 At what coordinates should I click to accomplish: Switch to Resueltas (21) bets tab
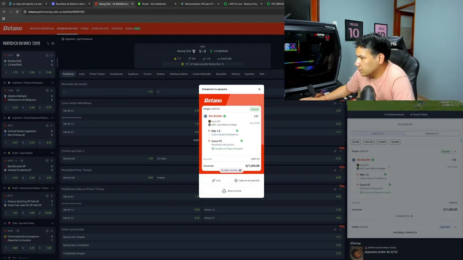point(432,134)
